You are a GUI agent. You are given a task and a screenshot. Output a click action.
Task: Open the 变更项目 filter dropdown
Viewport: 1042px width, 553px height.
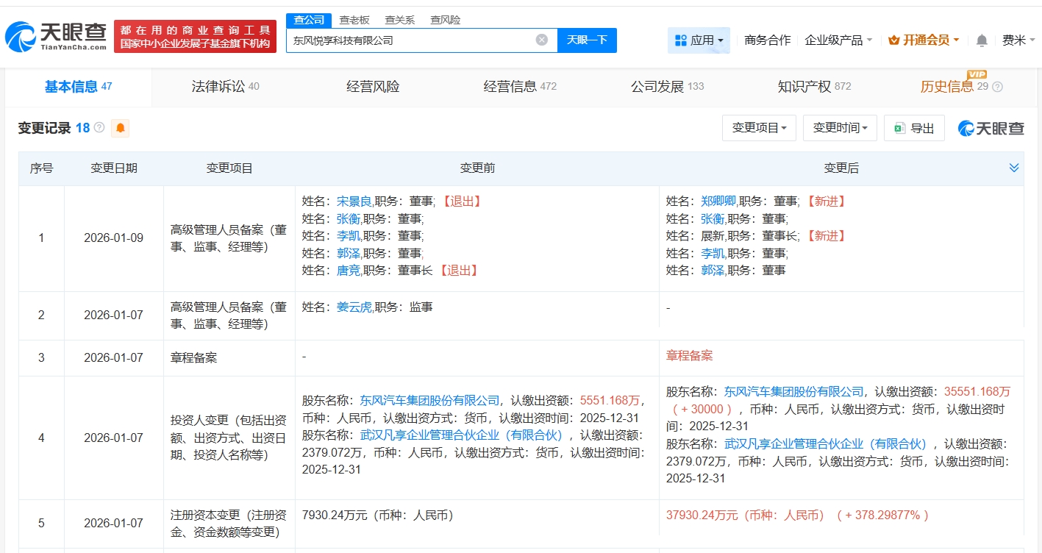[759, 127]
